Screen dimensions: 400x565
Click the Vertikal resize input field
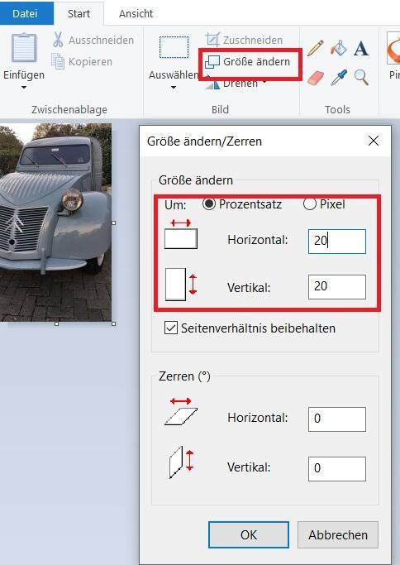[337, 287]
